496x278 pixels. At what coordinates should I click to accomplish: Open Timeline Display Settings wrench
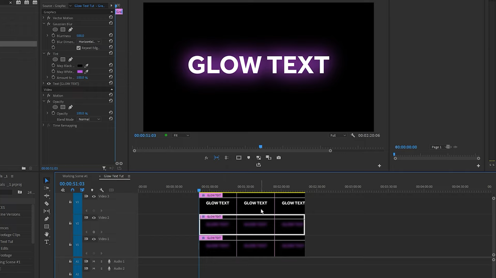click(102, 190)
